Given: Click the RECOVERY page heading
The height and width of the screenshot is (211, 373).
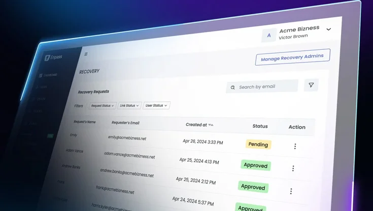Looking at the screenshot, I should pos(89,71).
